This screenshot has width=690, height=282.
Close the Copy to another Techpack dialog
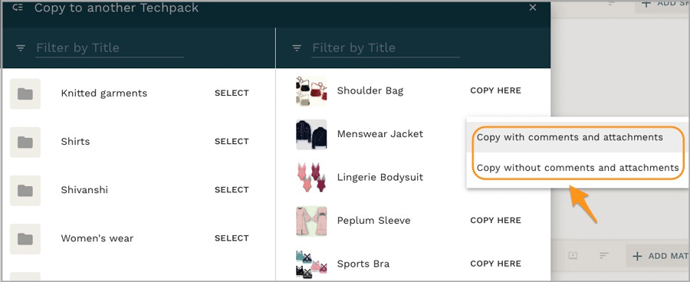(533, 8)
